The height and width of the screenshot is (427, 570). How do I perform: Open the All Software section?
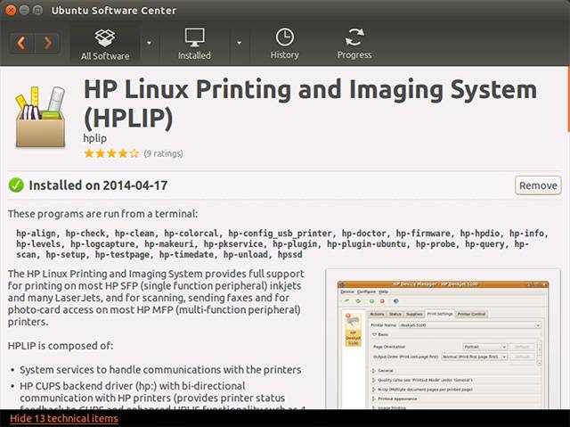[105, 45]
